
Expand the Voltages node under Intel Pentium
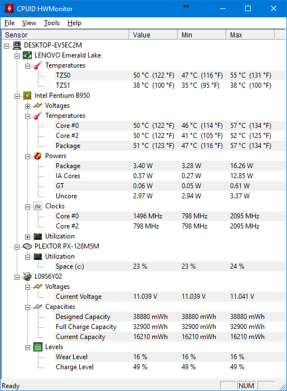coord(28,106)
